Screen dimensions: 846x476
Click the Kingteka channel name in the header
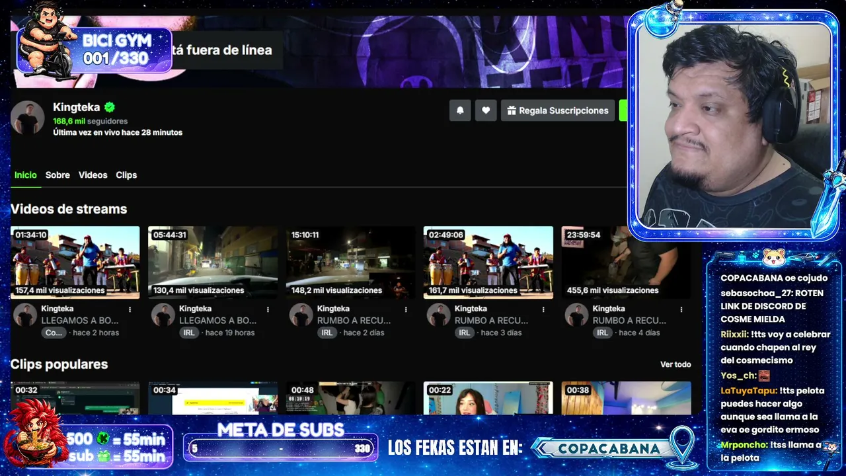click(x=77, y=107)
